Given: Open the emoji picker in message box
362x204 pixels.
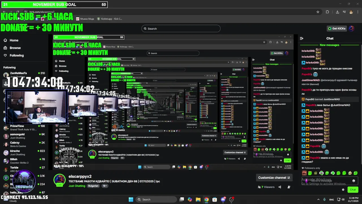Looking at the screenshot, I should click(354, 181).
